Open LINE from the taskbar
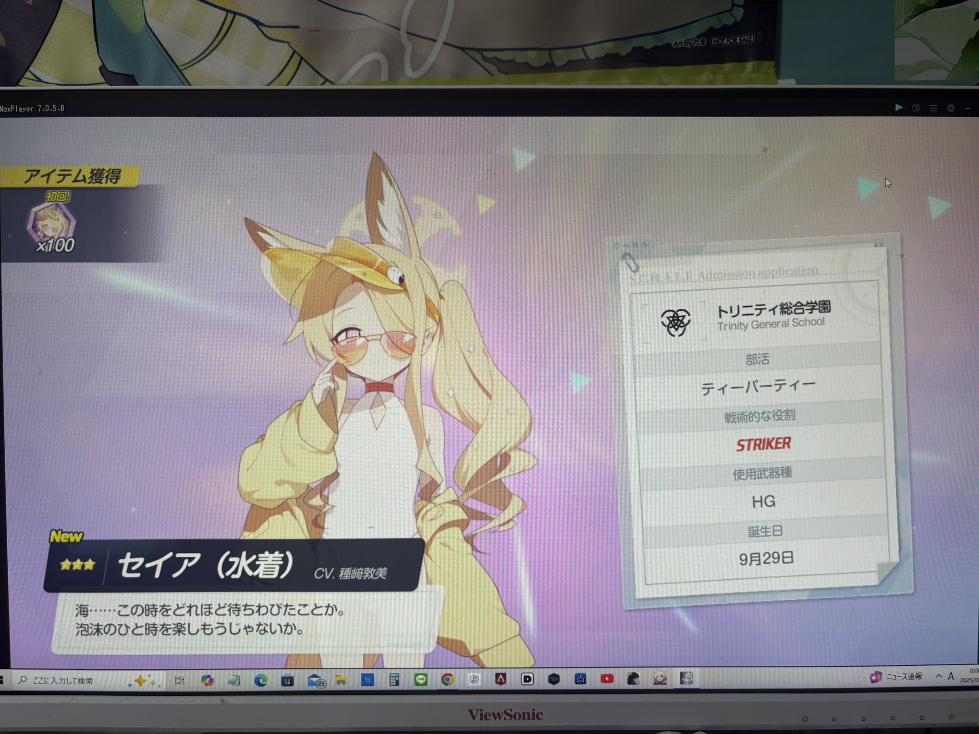This screenshot has height=734, width=979. click(421, 680)
